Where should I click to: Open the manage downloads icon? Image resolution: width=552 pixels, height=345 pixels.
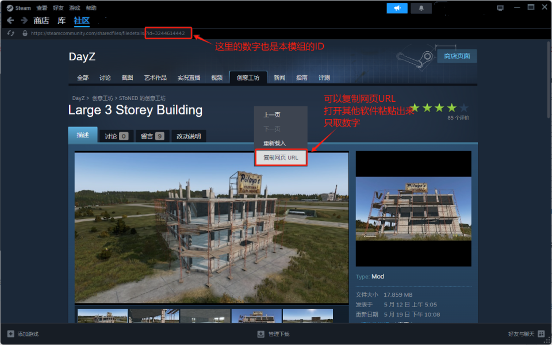tap(260, 333)
